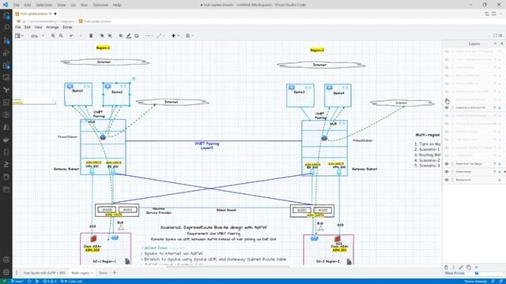Open the VS Code Terminal menu

pyautogui.click(x=100, y=5)
